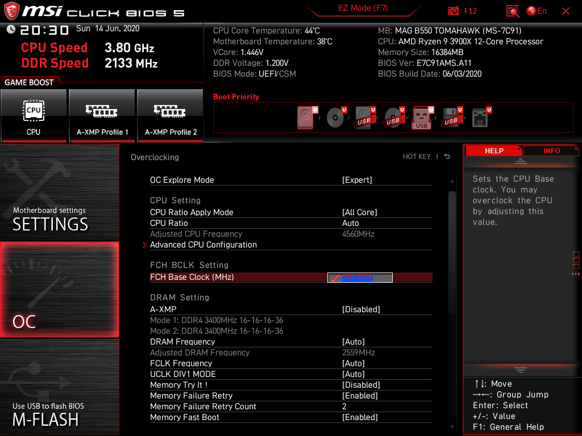Switch to the INFO tab
The image size is (582, 436).
pyautogui.click(x=551, y=151)
